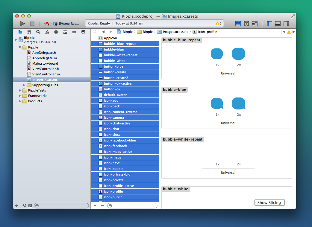Expand the Frameworks group
This screenshot has width=312, height=227.
[20, 96]
